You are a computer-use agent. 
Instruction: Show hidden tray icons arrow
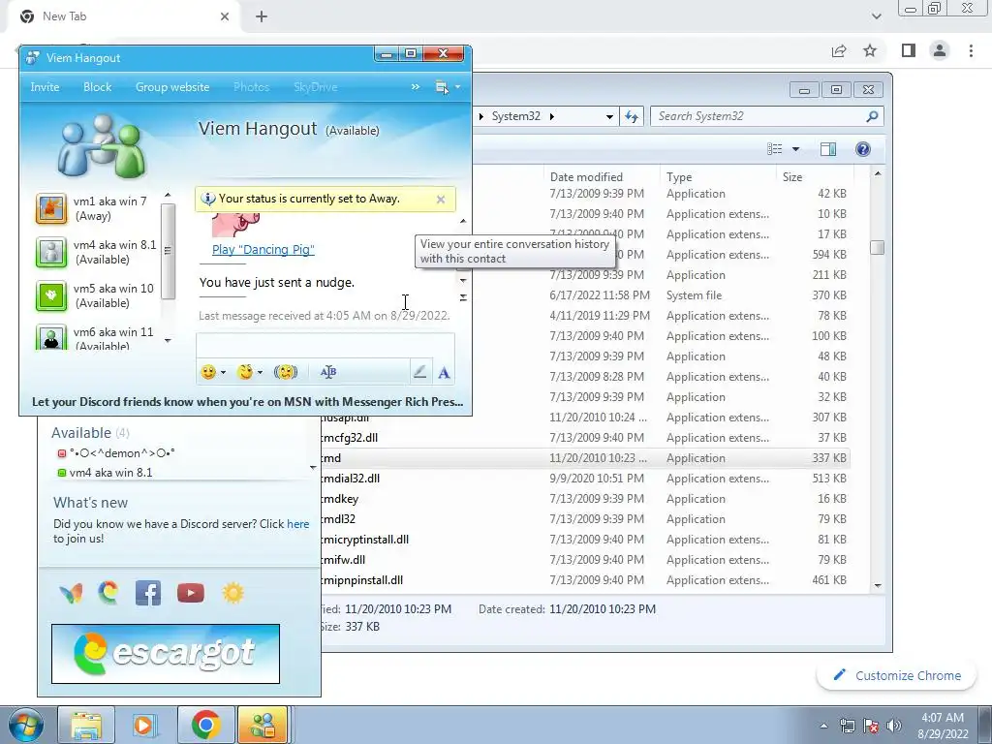823,726
